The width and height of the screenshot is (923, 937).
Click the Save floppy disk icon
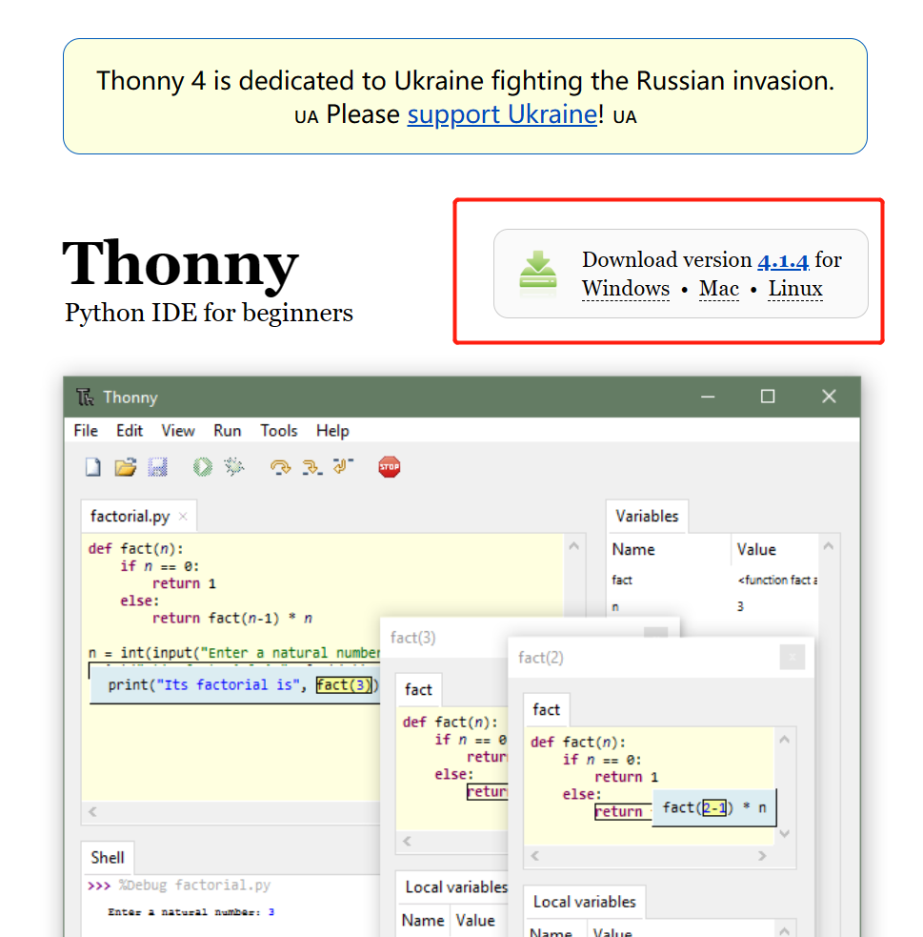tap(157, 467)
